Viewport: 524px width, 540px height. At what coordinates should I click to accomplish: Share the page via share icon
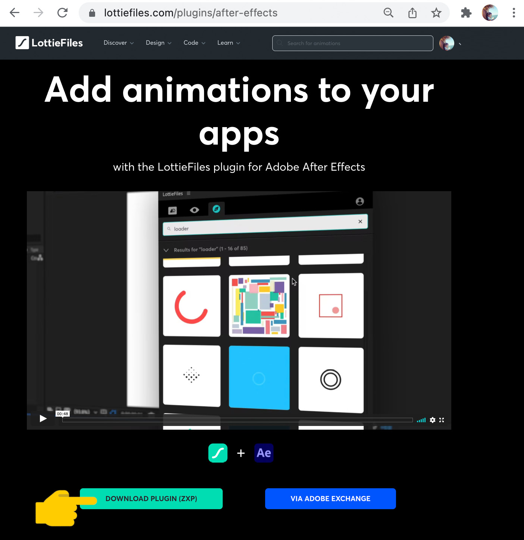[x=412, y=13]
